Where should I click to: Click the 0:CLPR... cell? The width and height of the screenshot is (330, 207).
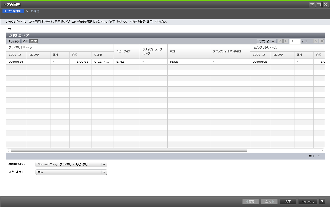pyautogui.click(x=103, y=62)
